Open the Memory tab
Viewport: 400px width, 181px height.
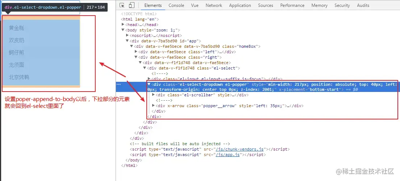(320, 5)
